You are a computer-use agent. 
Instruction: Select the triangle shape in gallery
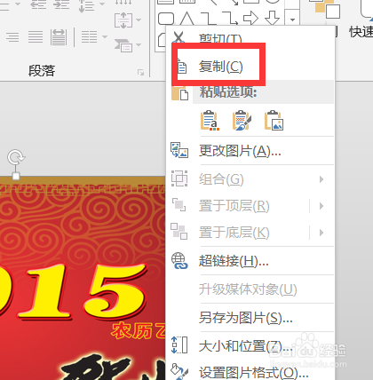click(186, 19)
